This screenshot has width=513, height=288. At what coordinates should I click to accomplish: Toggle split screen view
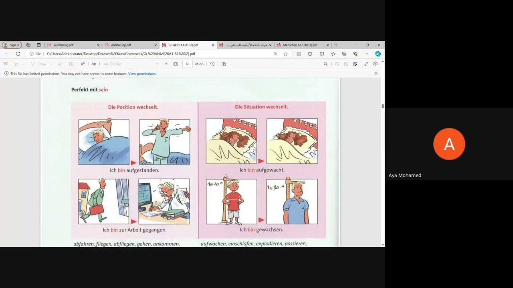coord(322,54)
